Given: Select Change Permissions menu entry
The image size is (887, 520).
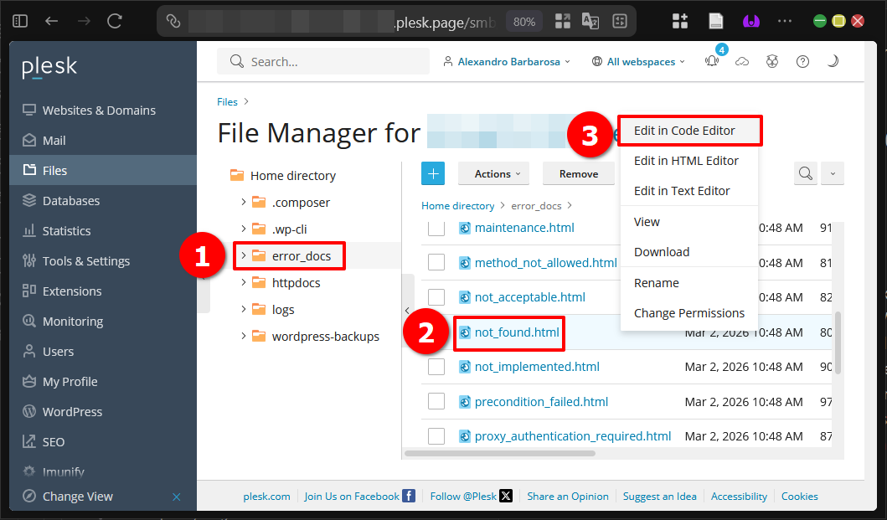Looking at the screenshot, I should coord(689,313).
